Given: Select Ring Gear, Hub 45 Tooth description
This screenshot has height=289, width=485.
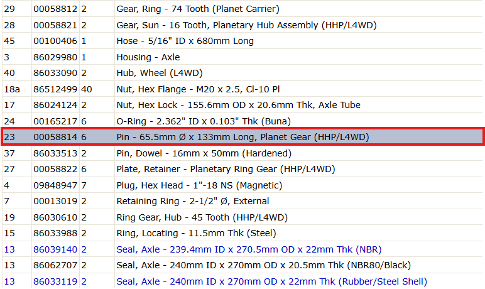Looking at the screenshot, I should point(202,217).
